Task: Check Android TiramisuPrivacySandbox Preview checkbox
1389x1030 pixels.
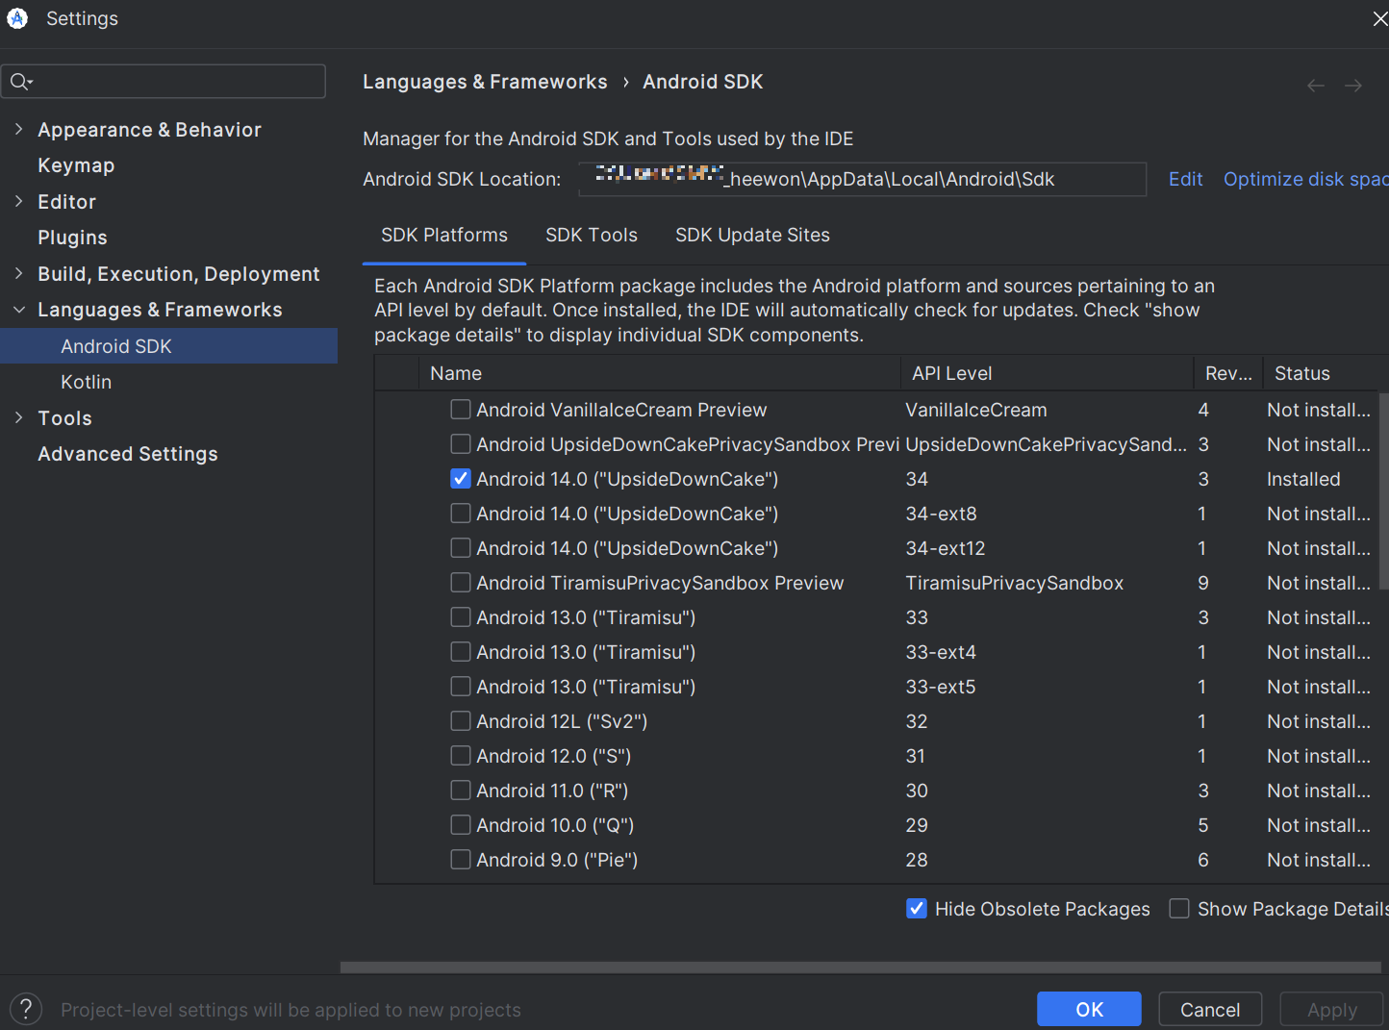Action: tap(461, 583)
